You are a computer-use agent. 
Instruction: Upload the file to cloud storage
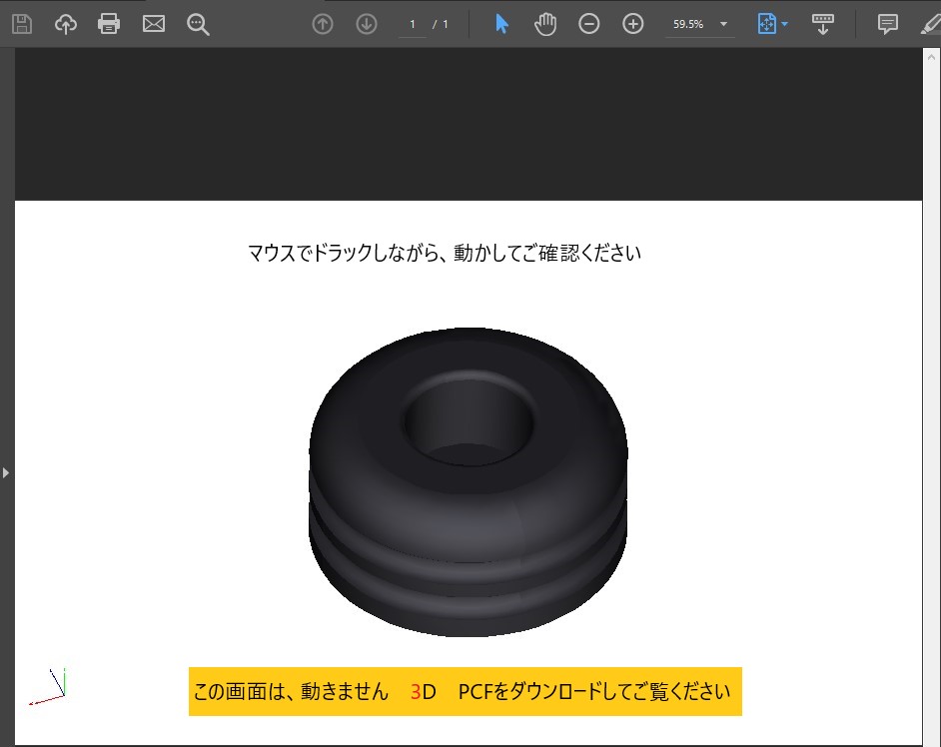(65, 24)
